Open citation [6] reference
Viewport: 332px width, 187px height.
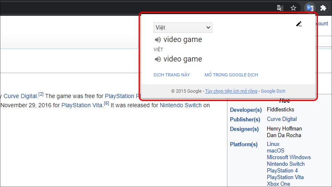106,103
